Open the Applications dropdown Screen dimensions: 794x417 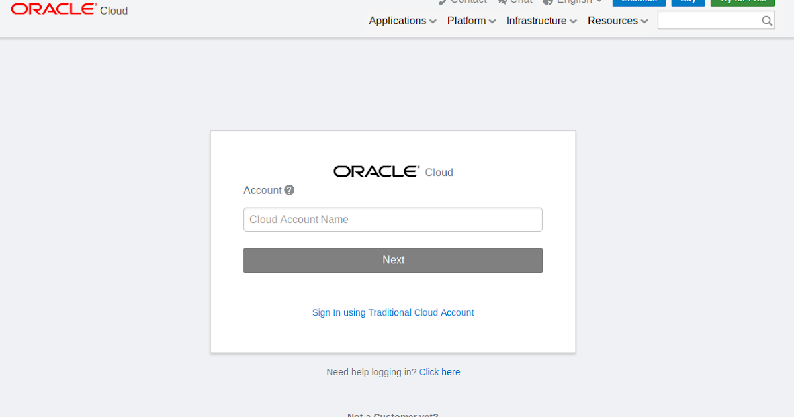(402, 21)
